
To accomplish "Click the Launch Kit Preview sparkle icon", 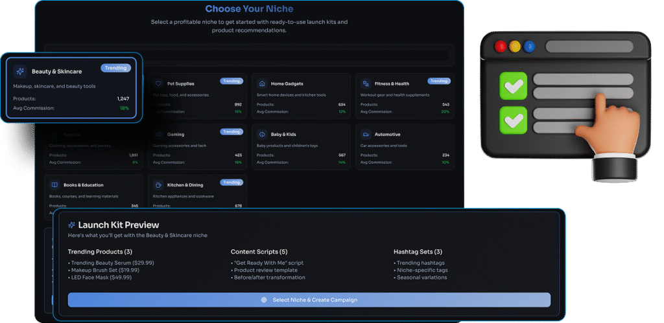I will (71, 225).
